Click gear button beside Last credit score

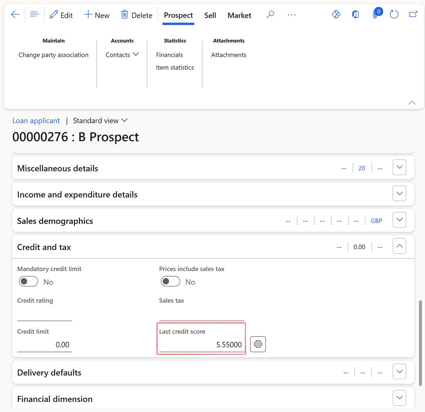[x=258, y=344]
